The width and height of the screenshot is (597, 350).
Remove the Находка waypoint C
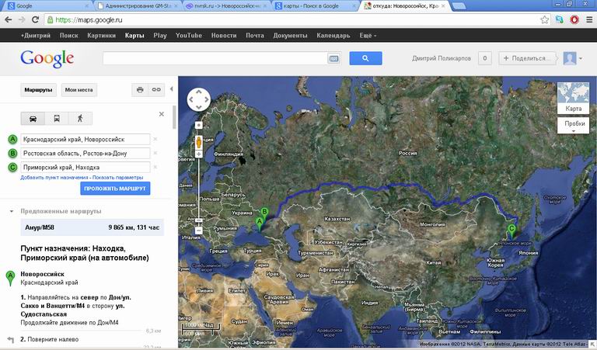coord(155,167)
